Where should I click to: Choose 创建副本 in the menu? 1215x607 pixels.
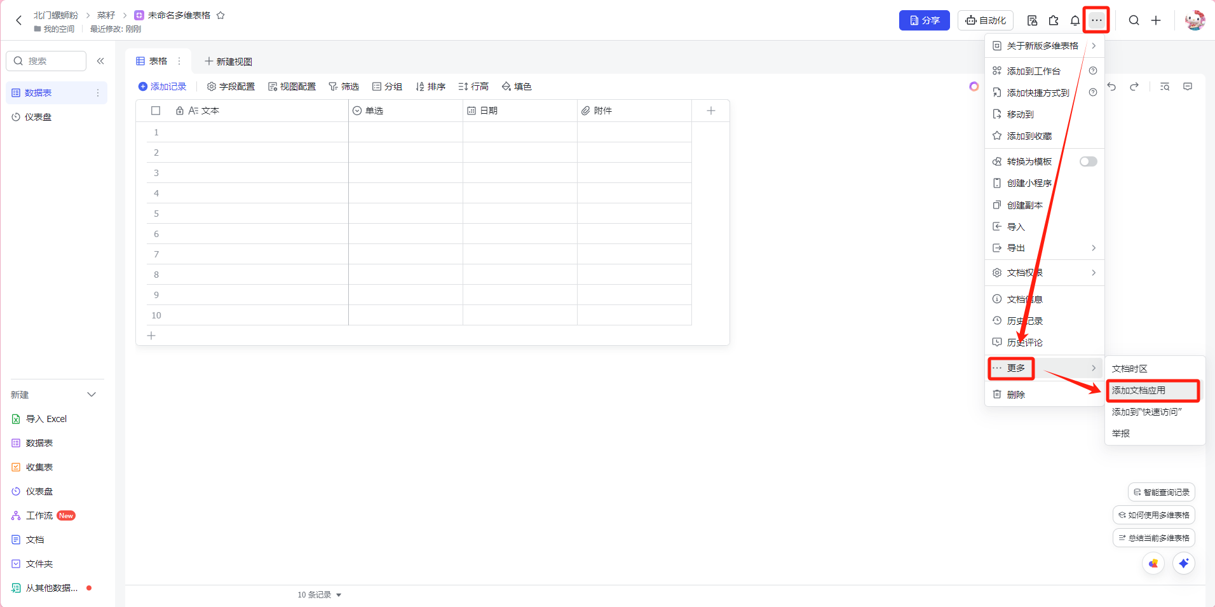click(x=1024, y=205)
